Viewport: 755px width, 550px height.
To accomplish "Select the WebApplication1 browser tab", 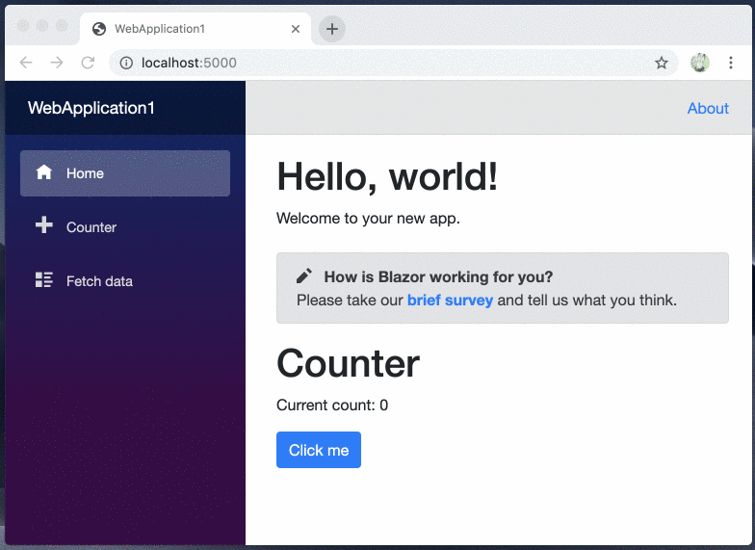I will point(195,29).
